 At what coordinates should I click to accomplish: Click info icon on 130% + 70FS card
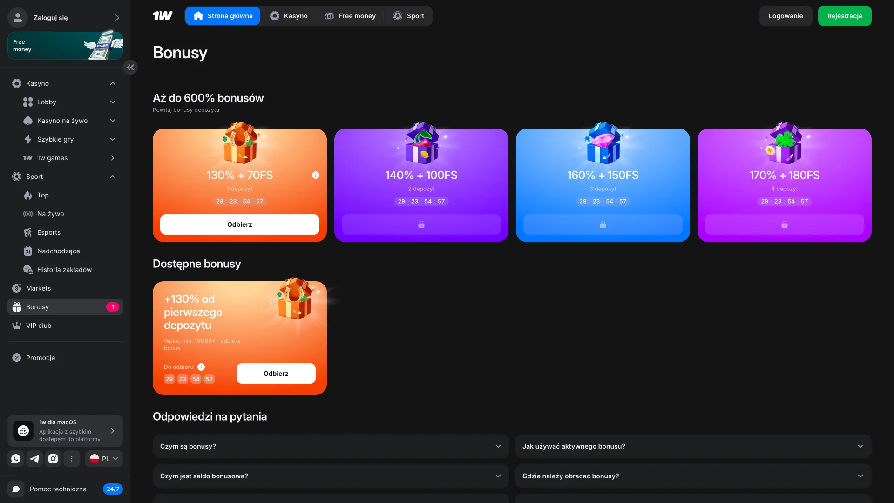[316, 175]
